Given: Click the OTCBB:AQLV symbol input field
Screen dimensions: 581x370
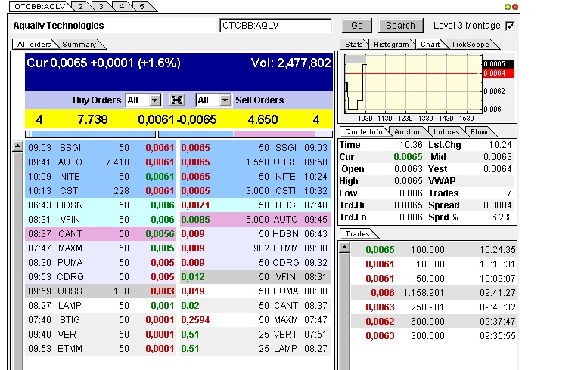Looking at the screenshot, I should coord(275,26).
